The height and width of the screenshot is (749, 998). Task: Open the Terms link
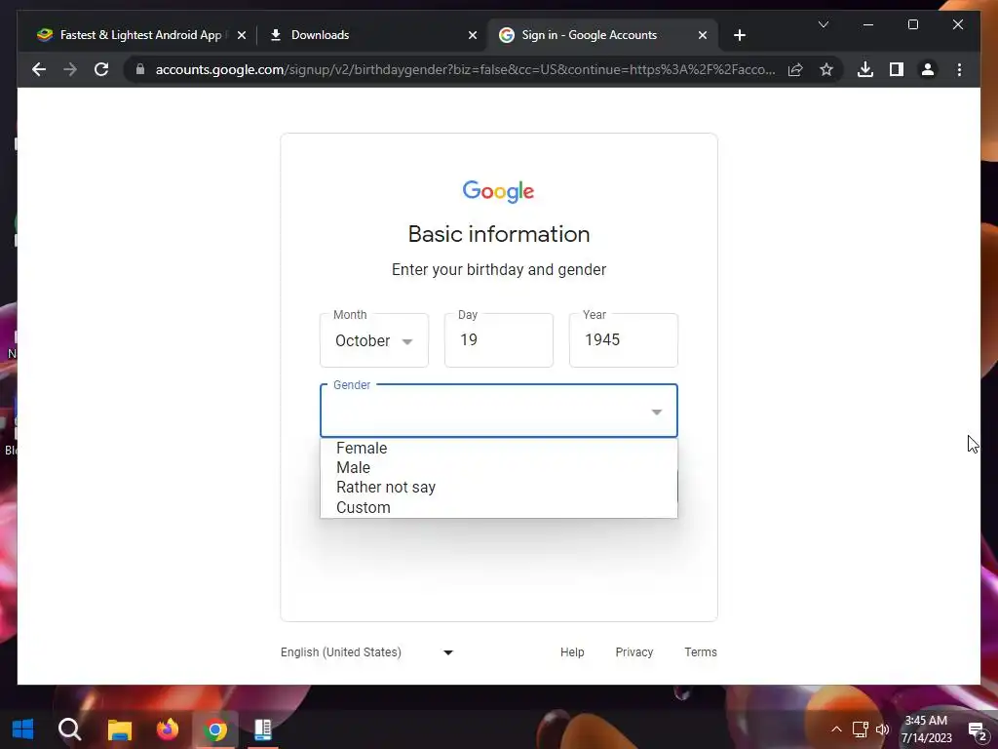click(x=700, y=652)
